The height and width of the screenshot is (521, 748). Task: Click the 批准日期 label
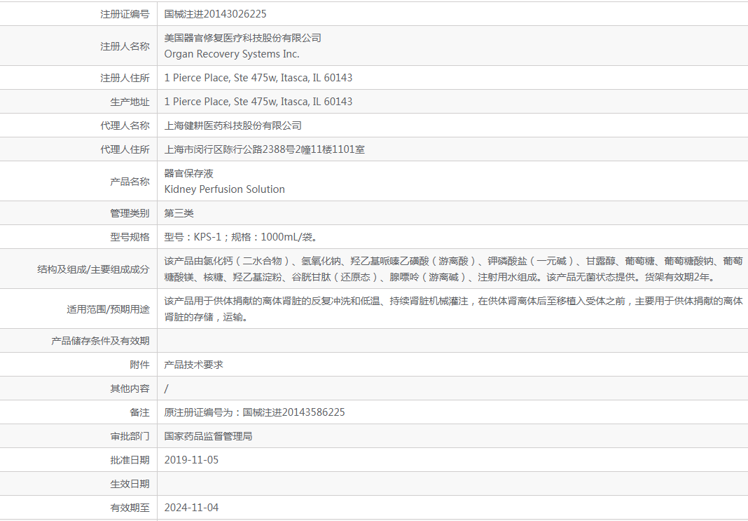click(130, 461)
